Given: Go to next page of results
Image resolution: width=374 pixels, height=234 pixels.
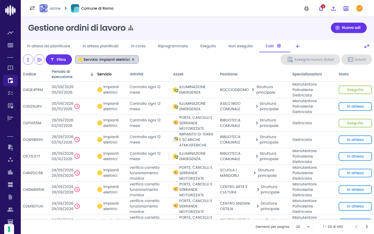Looking at the screenshot, I should 367,227.
